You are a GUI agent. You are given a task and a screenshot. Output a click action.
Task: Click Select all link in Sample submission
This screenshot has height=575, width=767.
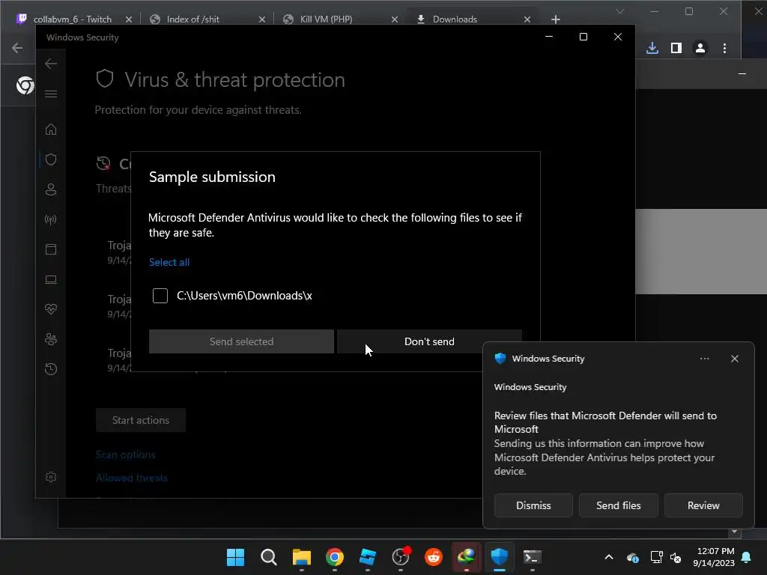click(x=169, y=262)
